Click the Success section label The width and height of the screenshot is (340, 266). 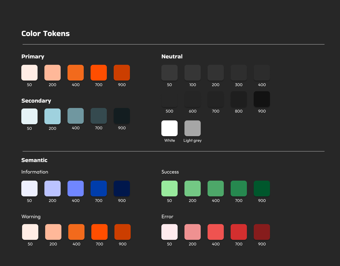point(170,172)
